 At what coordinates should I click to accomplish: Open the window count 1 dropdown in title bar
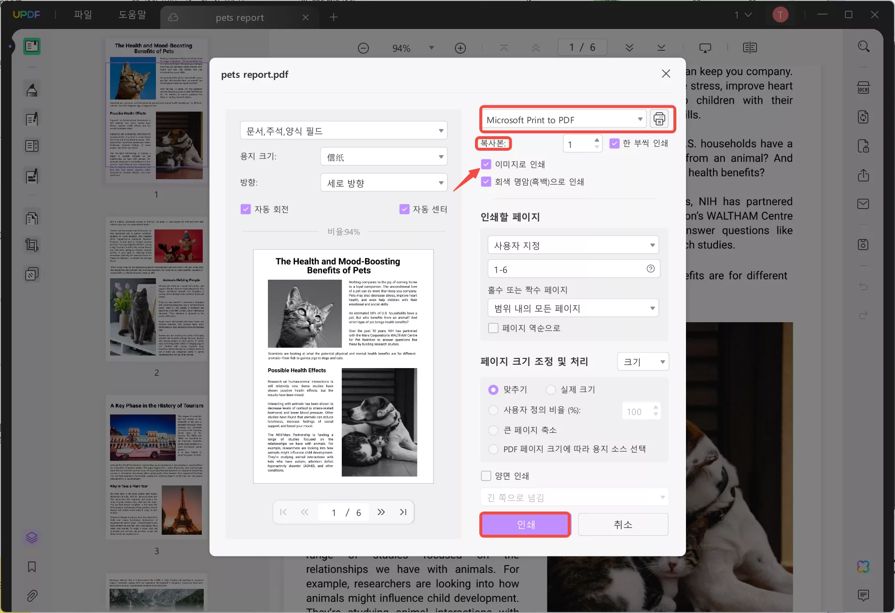(743, 15)
